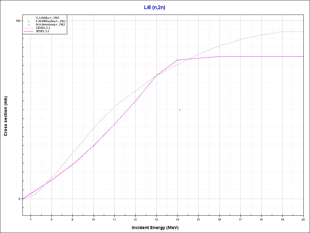
Task: Click the gray CENDL curve's plateau start at 19 MeV
Action: 282,32
